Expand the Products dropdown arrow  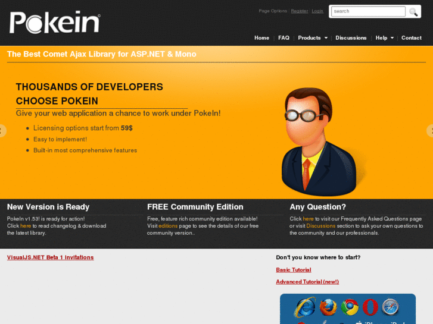pos(326,38)
